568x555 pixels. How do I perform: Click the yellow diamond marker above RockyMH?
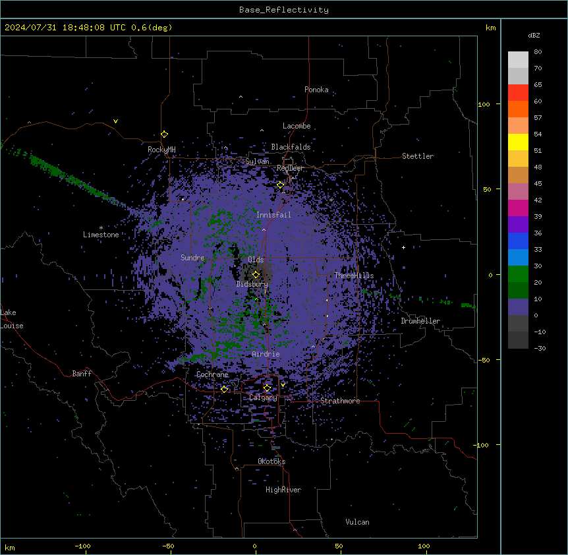[x=165, y=134]
